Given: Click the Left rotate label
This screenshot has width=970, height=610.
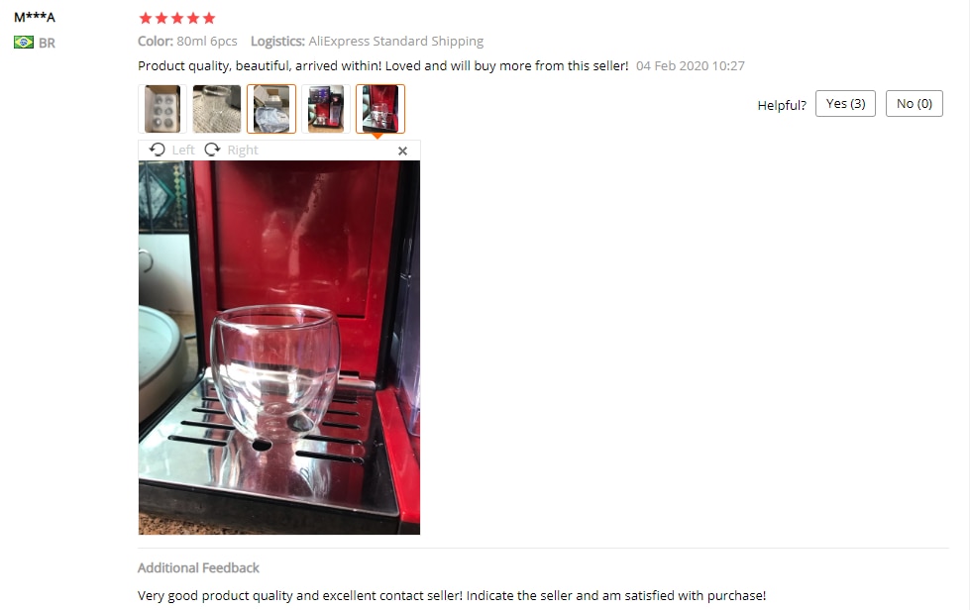Looking at the screenshot, I should pyautogui.click(x=183, y=151).
